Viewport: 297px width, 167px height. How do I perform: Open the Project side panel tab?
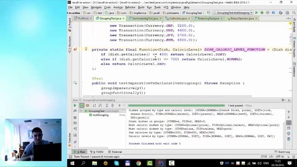70,25
